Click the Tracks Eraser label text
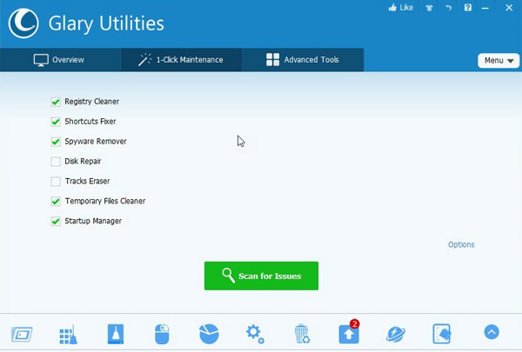Screen dimensions: 522x352 pyautogui.click(x=87, y=182)
